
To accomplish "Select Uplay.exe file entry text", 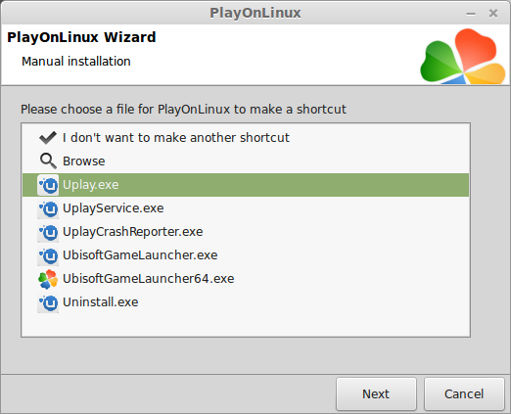I will 90,185.
